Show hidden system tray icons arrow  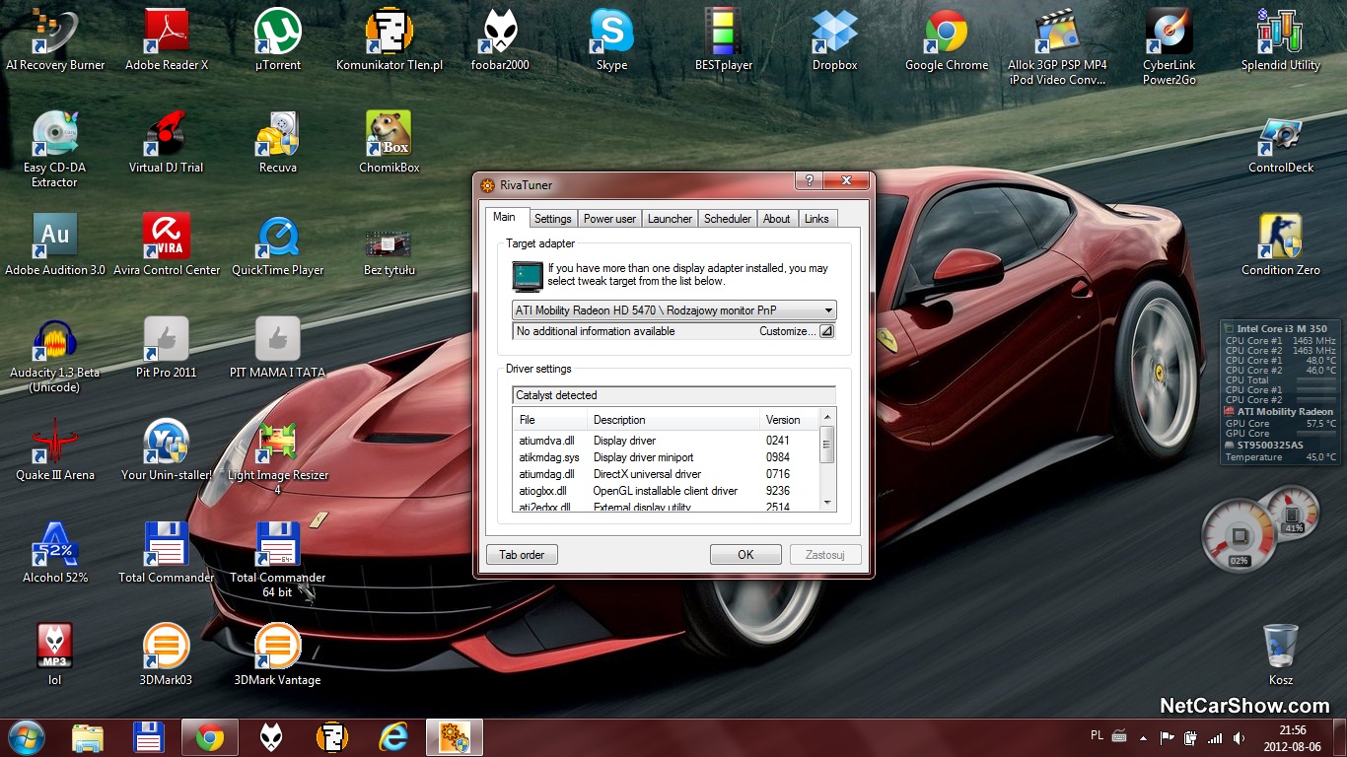tap(1143, 737)
